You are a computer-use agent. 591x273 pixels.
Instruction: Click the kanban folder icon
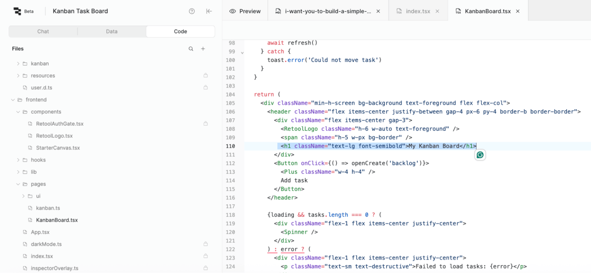25,64
